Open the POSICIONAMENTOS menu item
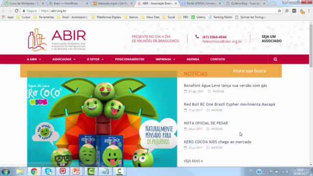 [130, 59]
